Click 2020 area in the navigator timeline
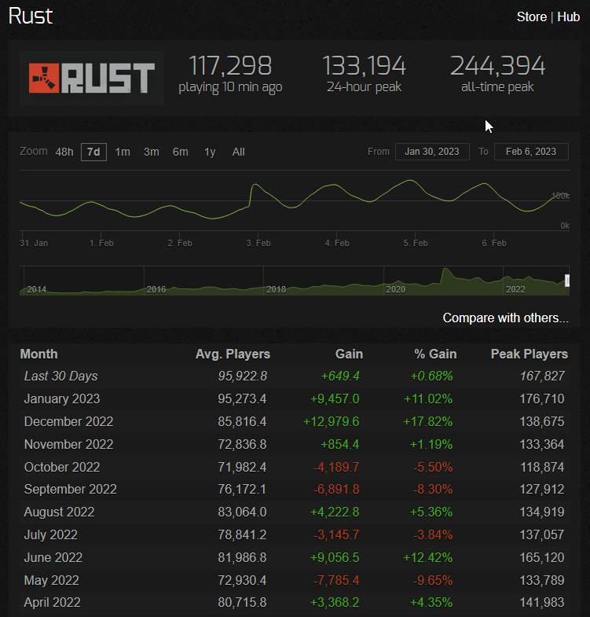Image resolution: width=590 pixels, height=617 pixels. click(x=395, y=289)
